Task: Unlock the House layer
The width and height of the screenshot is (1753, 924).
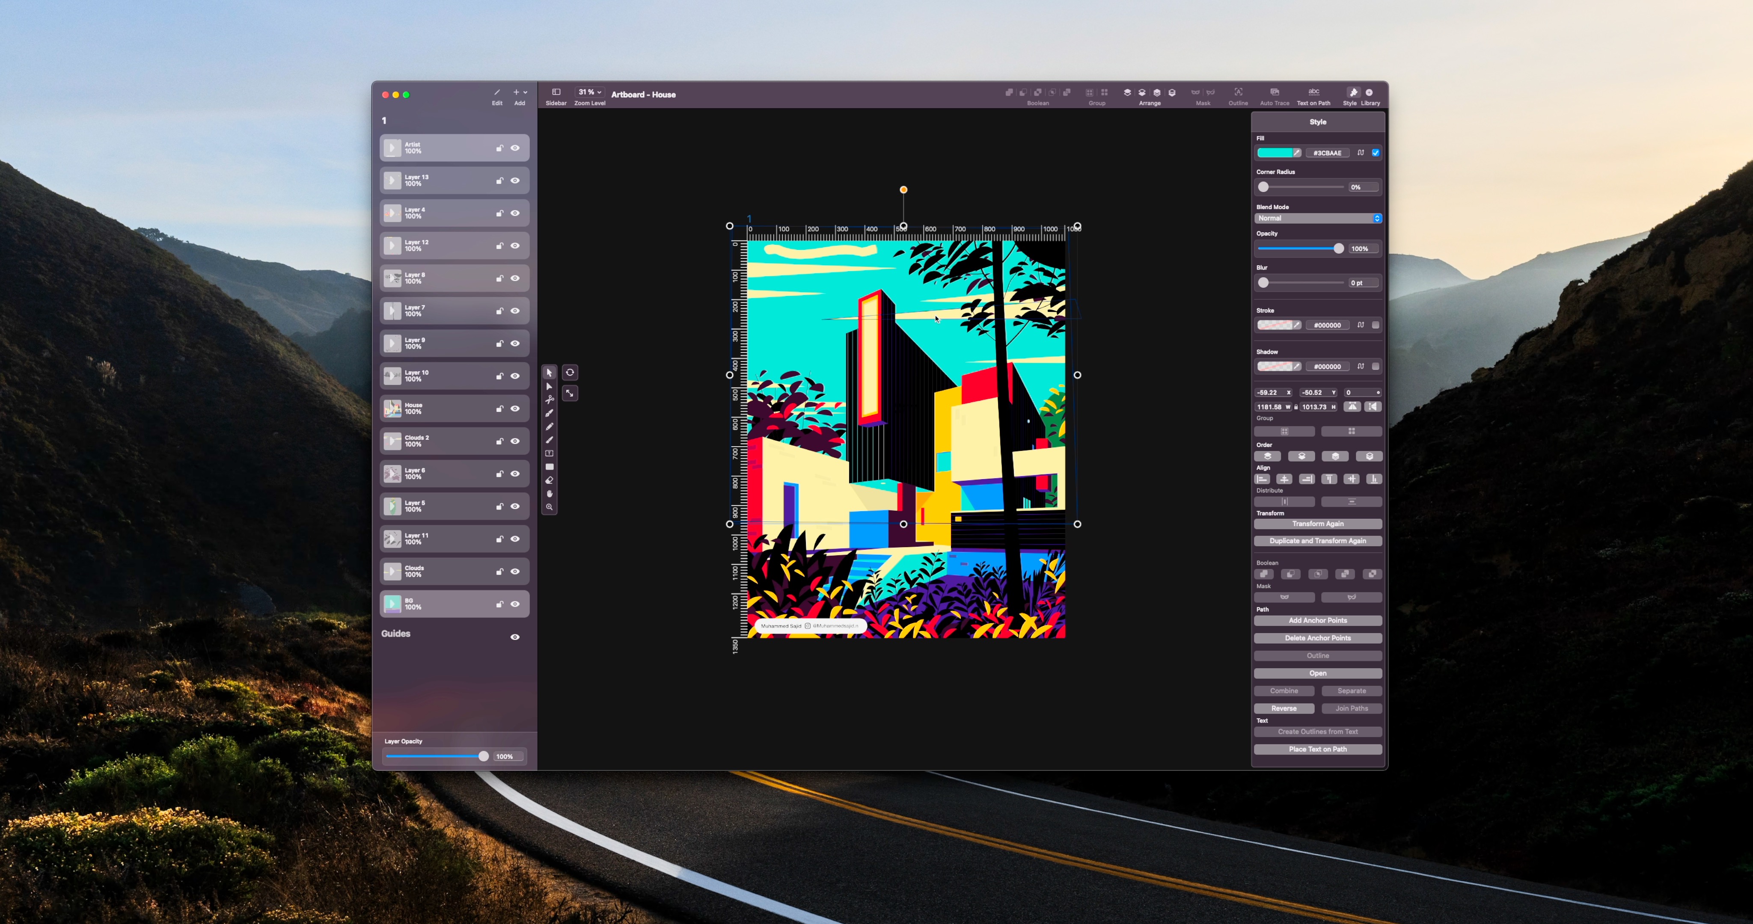Action: tap(500, 409)
